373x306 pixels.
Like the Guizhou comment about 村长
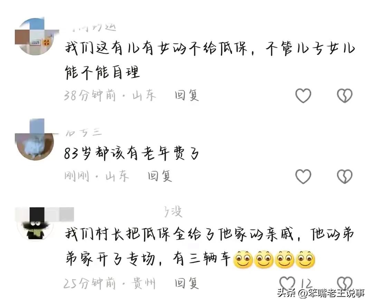[287, 283]
